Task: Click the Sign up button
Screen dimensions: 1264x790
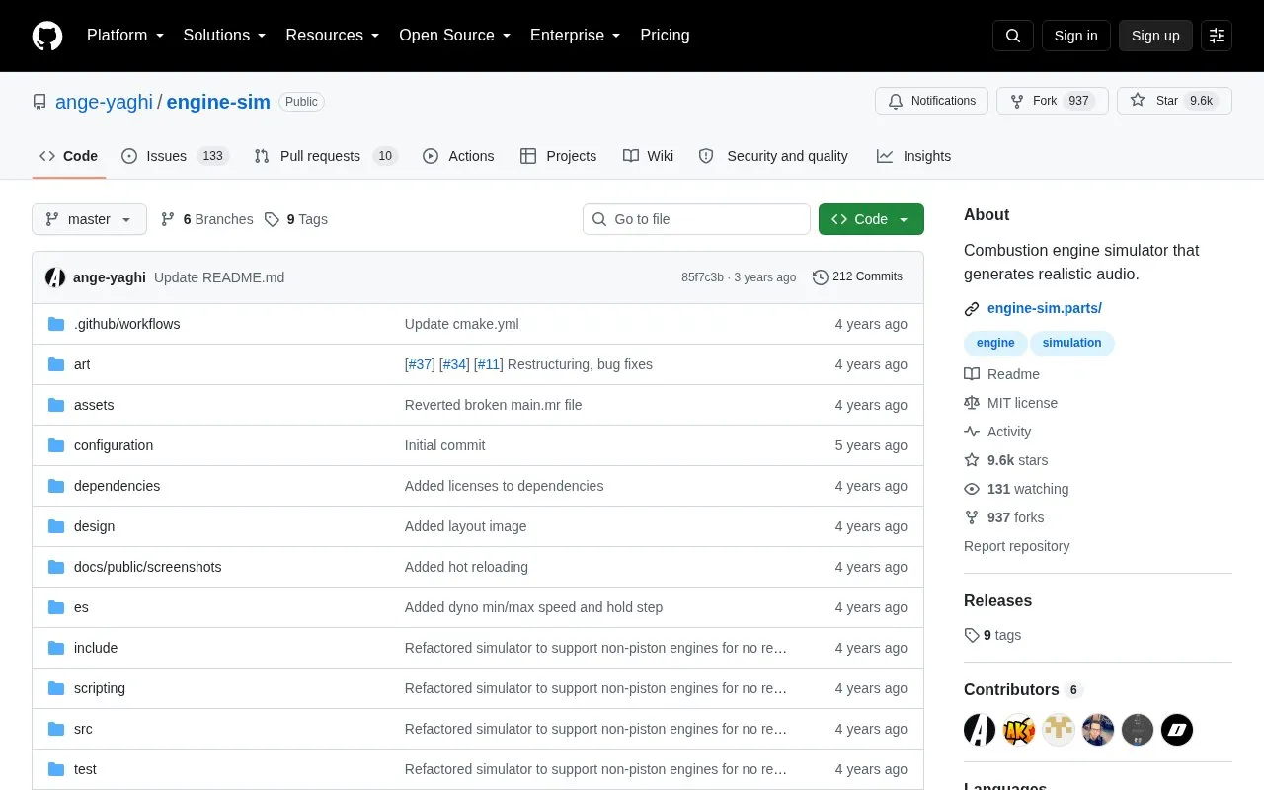Action: pyautogui.click(x=1155, y=36)
